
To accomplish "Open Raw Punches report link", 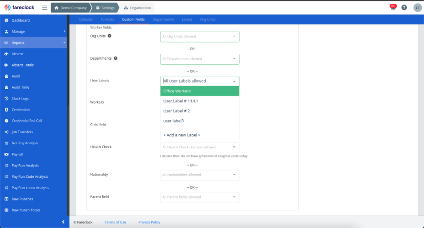I will [x=23, y=199].
